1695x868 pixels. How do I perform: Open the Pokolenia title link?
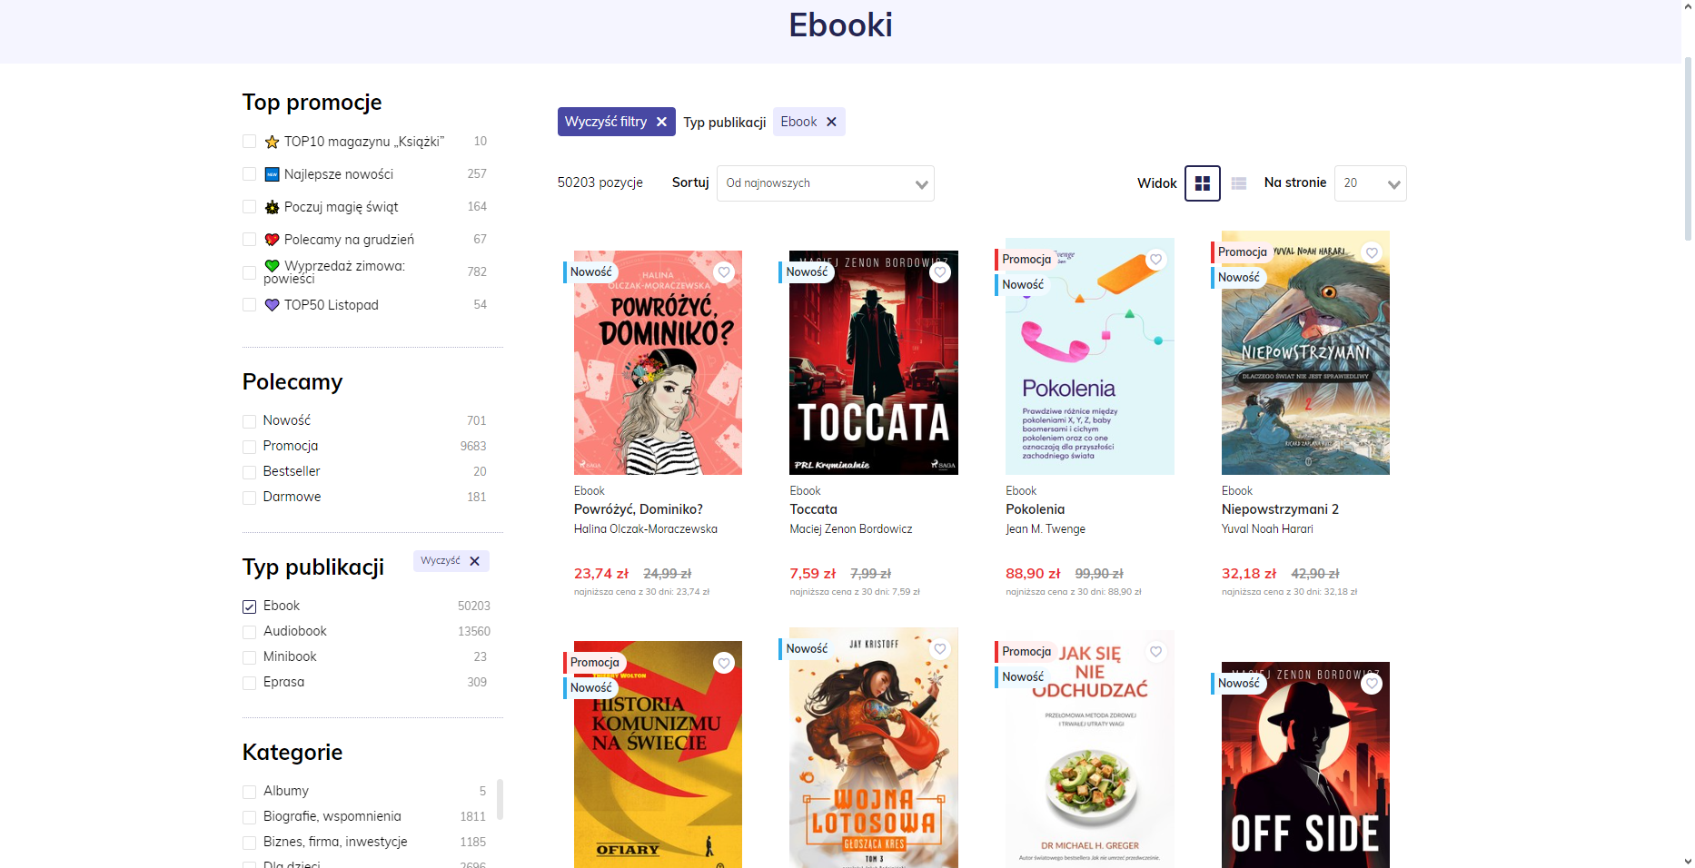[x=1036, y=509]
